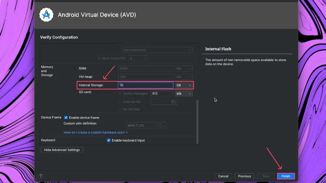This screenshot has width=326, height=183.
Task: Choose the External file radio option
Action: 120,102
